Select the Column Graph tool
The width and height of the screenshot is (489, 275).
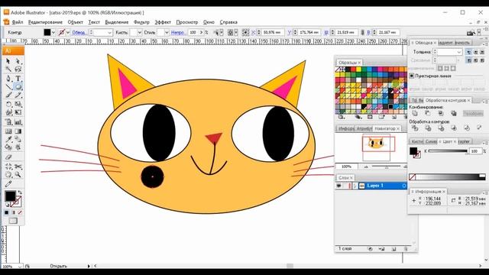coord(18,122)
